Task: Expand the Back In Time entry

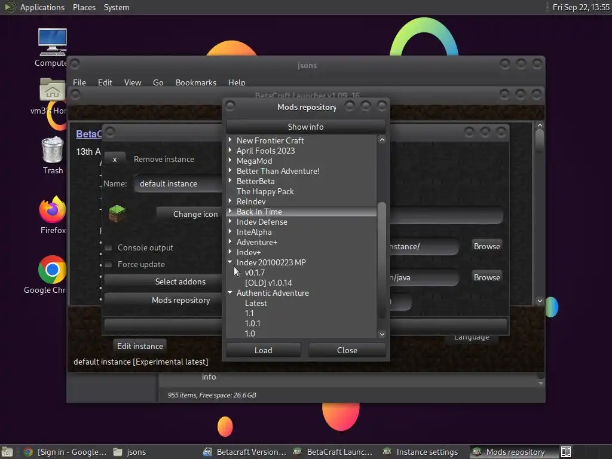Action: click(x=230, y=211)
